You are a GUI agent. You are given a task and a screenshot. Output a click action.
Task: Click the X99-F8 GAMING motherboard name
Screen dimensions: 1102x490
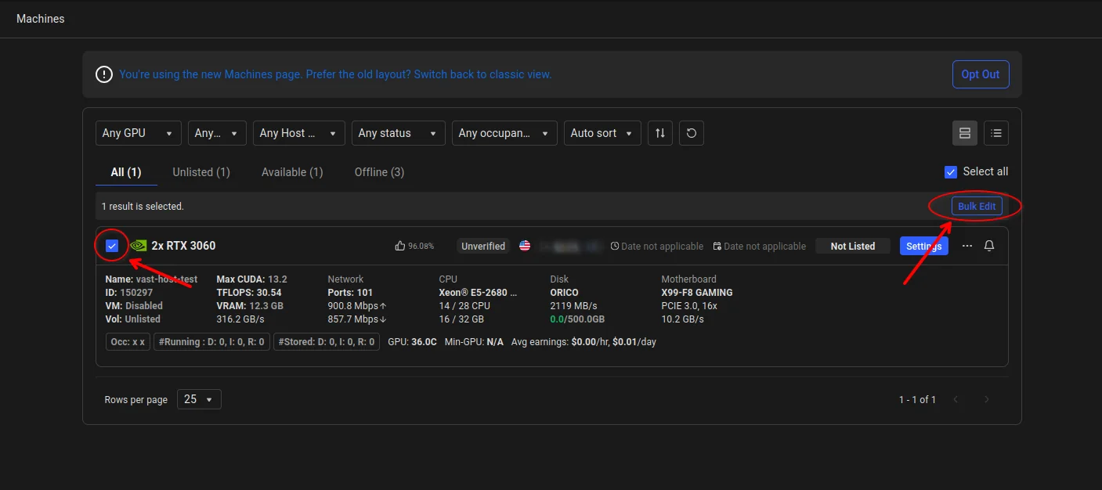697,292
